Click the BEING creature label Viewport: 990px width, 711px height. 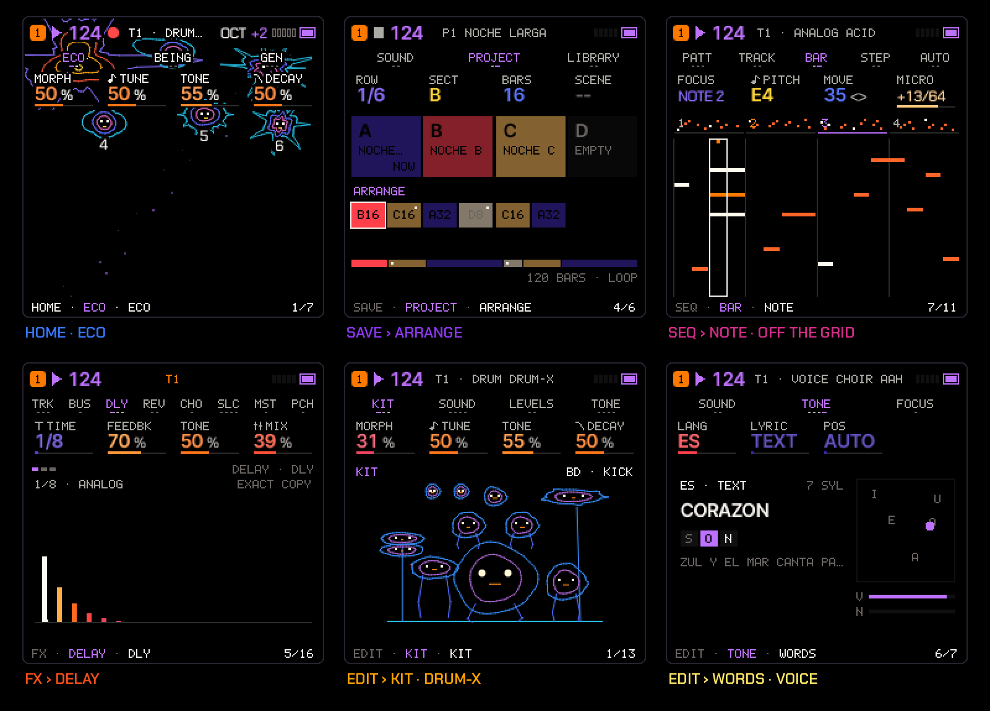click(173, 57)
